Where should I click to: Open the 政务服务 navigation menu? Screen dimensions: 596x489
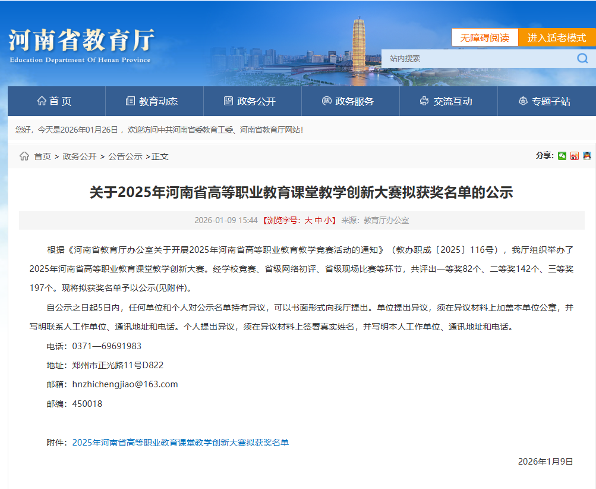pyautogui.click(x=350, y=101)
